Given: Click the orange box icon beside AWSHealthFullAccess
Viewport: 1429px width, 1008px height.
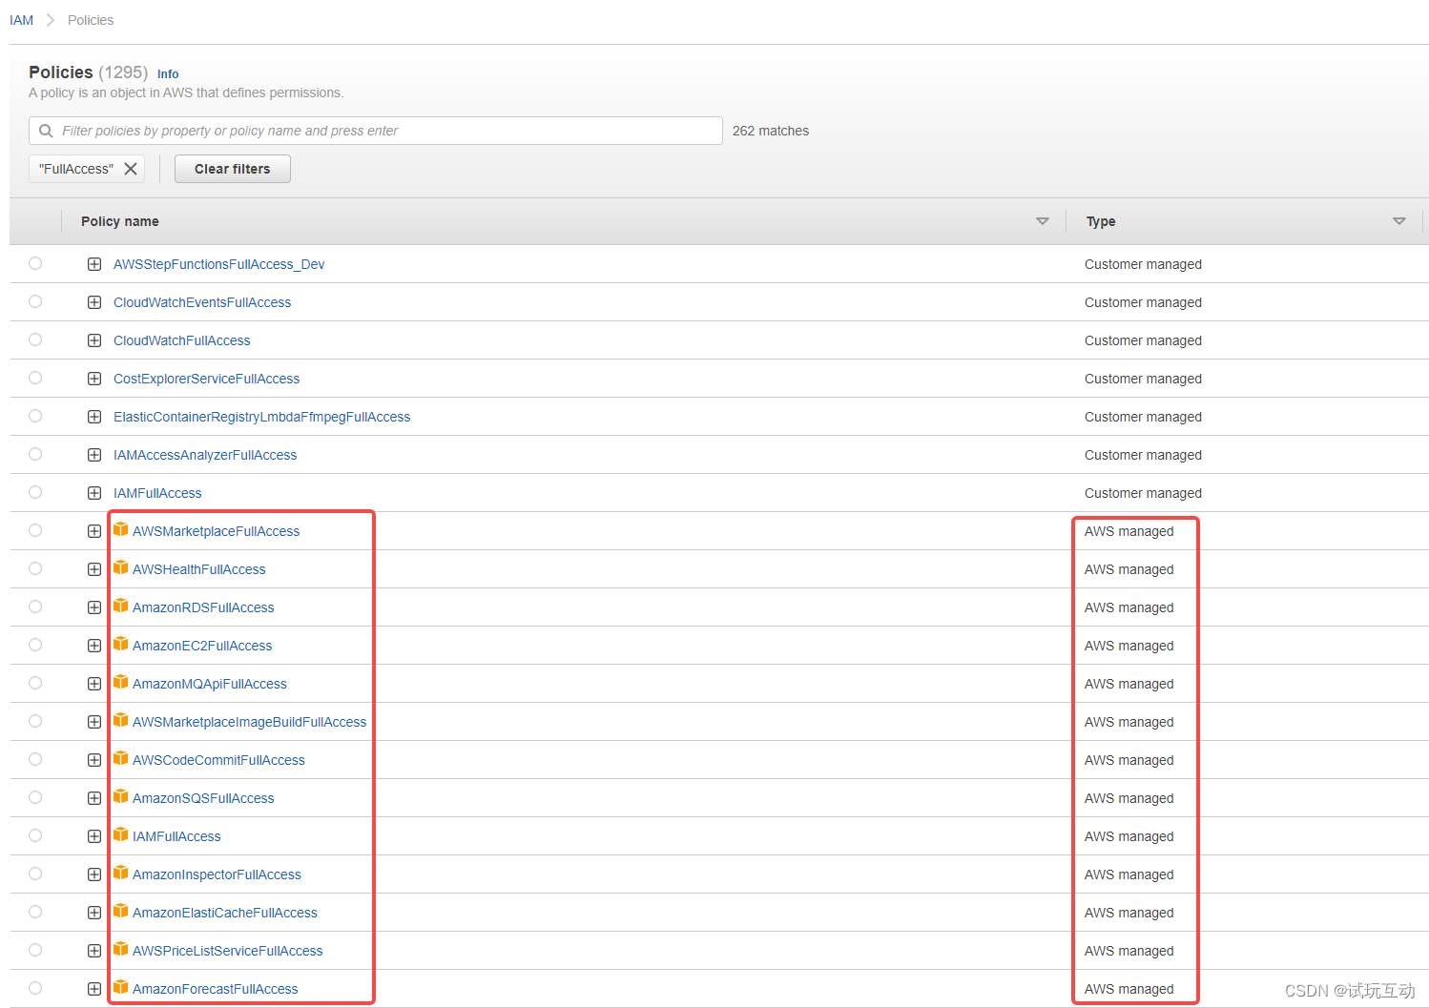Looking at the screenshot, I should coord(121,567).
